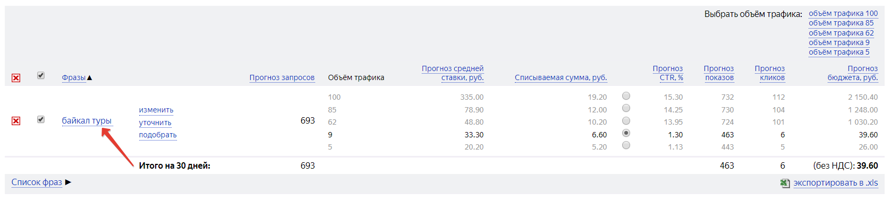The width and height of the screenshot is (891, 201).
Task: Expand the Список фраз section
Action: pyautogui.click(x=37, y=182)
